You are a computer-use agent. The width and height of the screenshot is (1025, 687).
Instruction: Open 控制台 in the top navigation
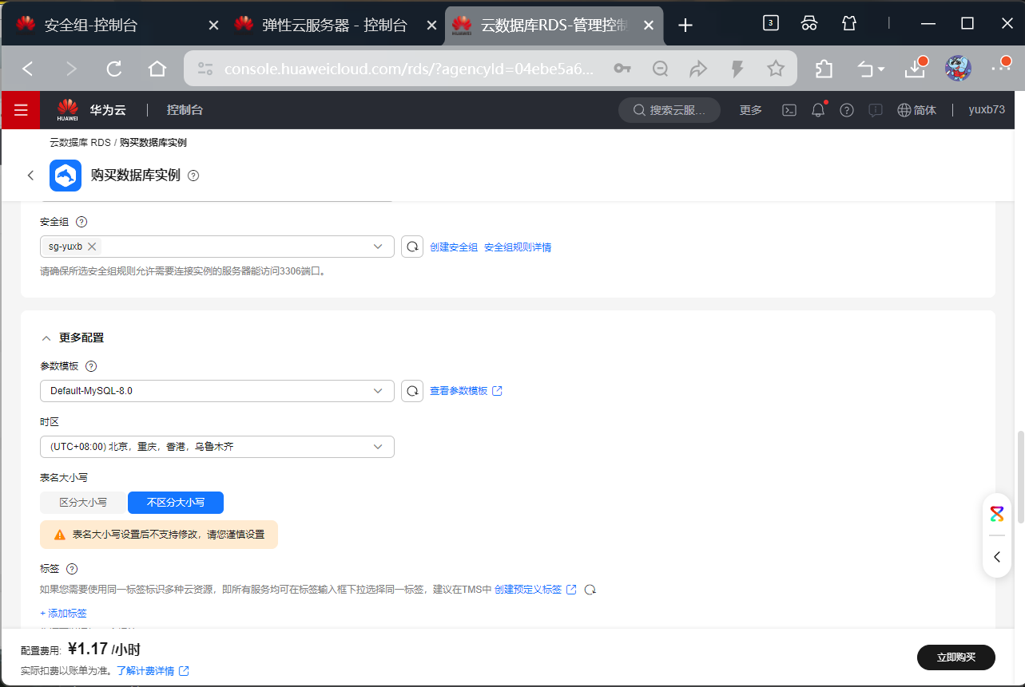pyautogui.click(x=185, y=110)
